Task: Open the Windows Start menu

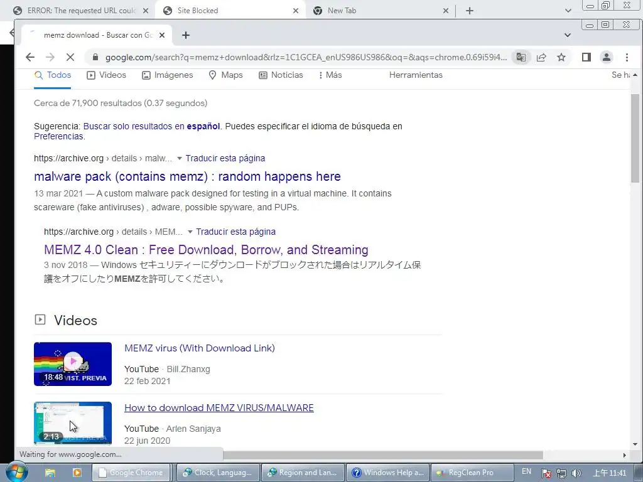Action: point(16,472)
